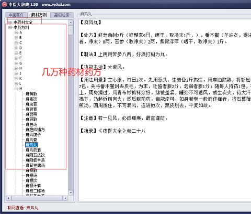Choose 麻虫膏 from the list
The width and height of the screenshot is (251, 214).
(31, 104)
